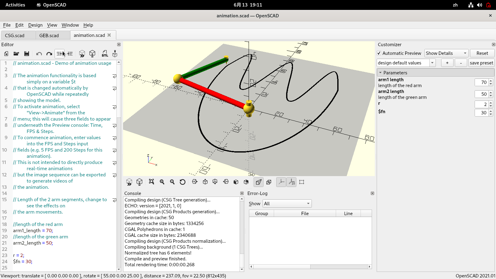Open the Show Details dropdown
Screen dimensions: 496x279
446,53
